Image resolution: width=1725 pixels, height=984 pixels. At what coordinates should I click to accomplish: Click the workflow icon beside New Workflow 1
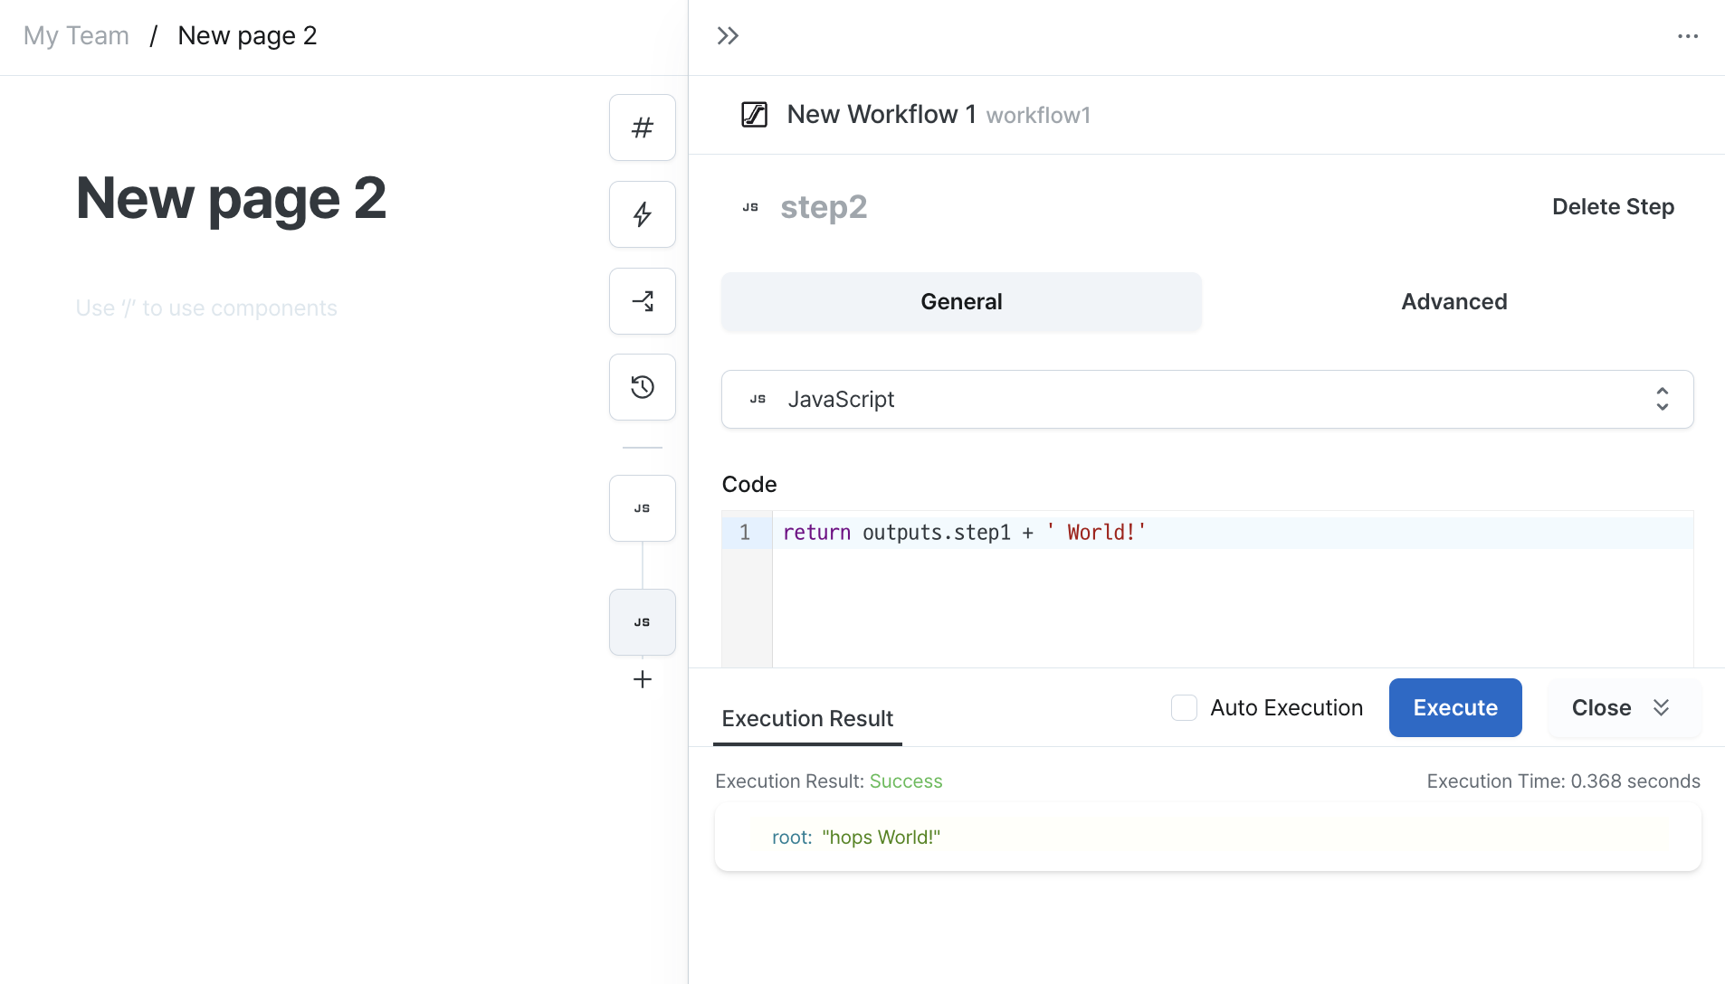tap(754, 115)
